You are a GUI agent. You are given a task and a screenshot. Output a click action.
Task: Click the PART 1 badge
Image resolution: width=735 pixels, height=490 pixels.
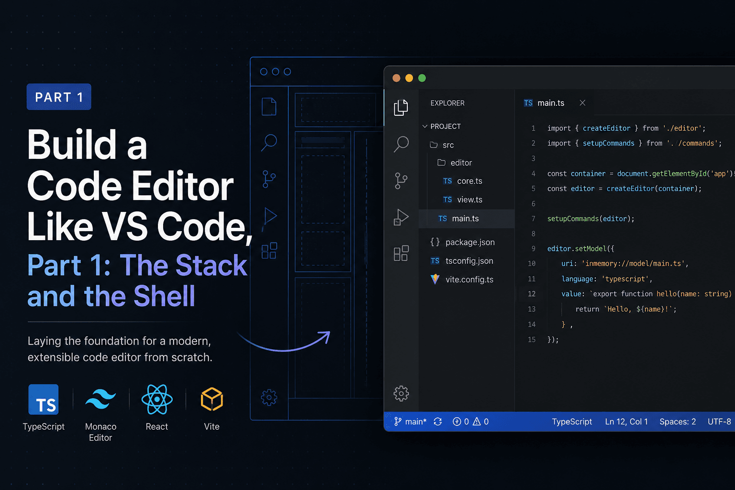click(59, 97)
